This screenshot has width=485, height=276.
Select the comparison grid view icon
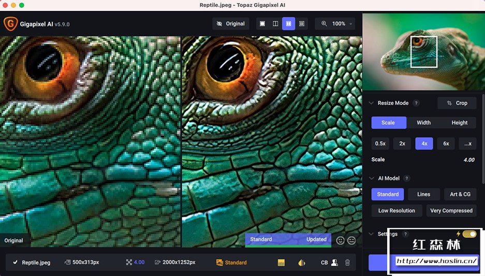(302, 24)
